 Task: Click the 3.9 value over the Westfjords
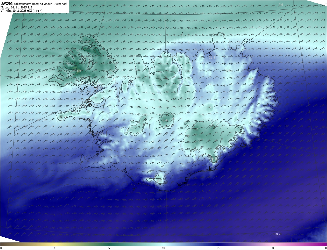click(78, 71)
